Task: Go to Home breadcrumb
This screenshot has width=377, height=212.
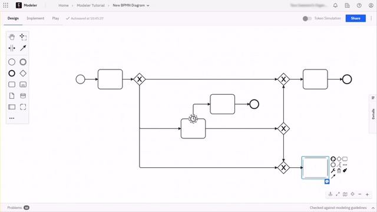Action: coord(64,5)
